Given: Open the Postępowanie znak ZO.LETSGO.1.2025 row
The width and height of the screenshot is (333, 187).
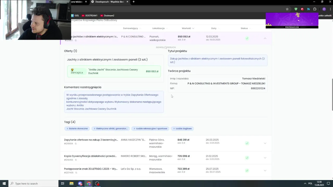Looking at the screenshot, I should [x=91, y=169].
